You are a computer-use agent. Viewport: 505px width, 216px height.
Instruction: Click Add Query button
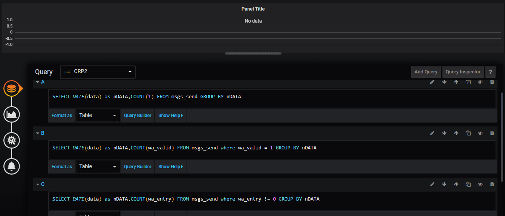click(x=426, y=72)
